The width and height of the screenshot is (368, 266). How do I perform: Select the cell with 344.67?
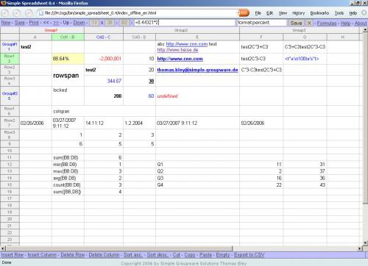coord(104,81)
